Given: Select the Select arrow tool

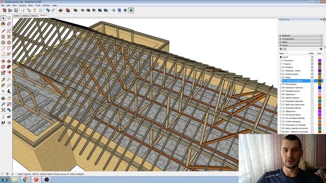Looking at the screenshot, I should (x=3, y=18).
